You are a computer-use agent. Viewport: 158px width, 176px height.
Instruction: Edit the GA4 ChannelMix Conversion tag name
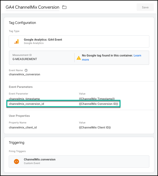[33, 7]
